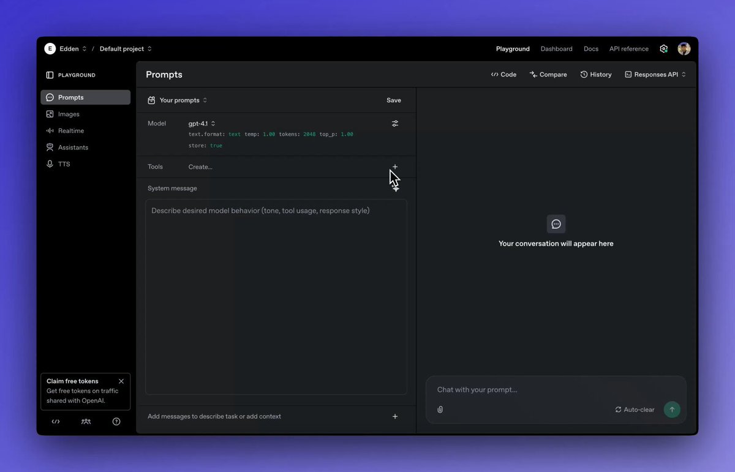Open the code brackets icon in sidebar footer

56,421
